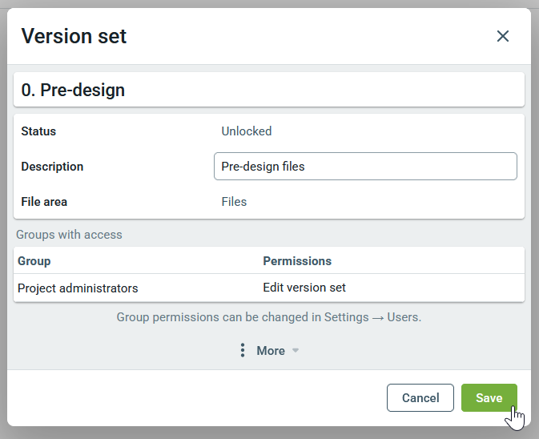
Task: Click the Status field label
Action: 38,131
